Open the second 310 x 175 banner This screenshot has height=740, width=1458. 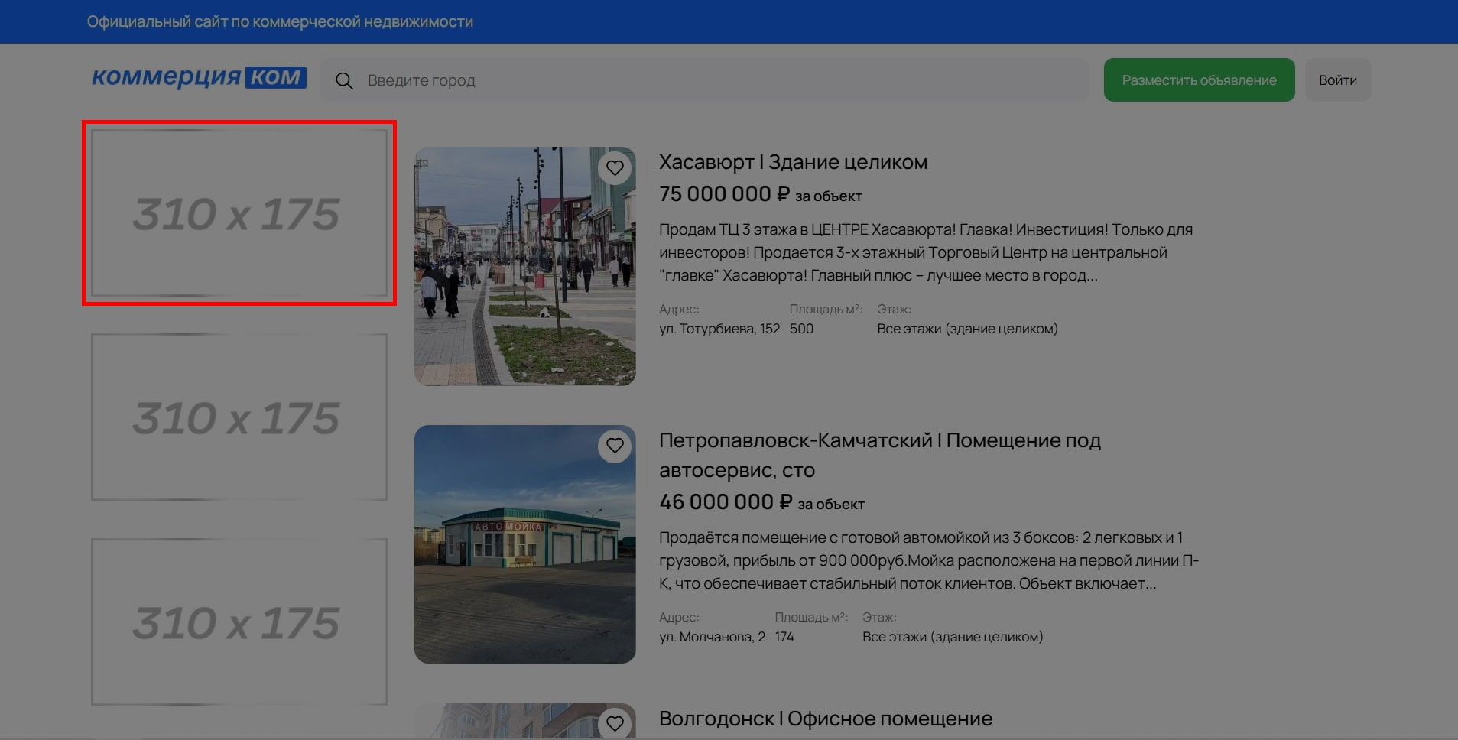[239, 417]
